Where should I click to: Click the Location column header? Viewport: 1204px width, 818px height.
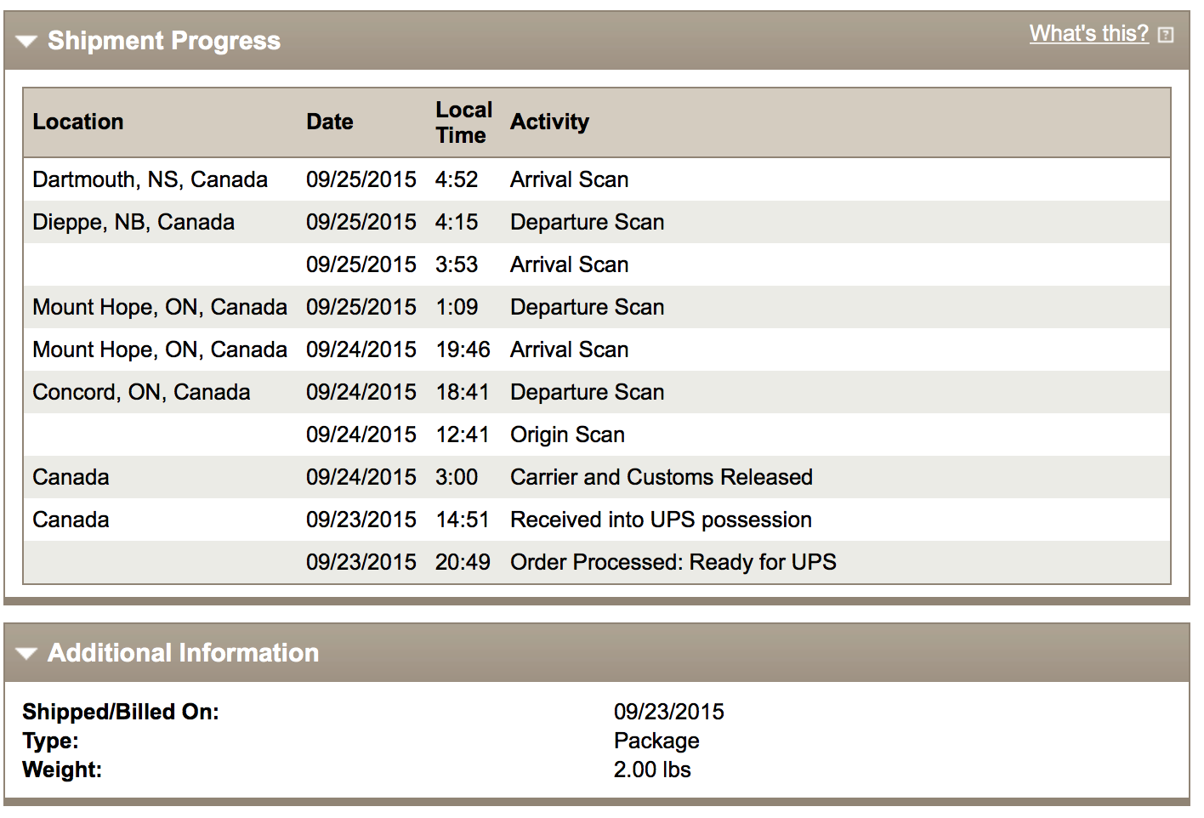tap(78, 122)
